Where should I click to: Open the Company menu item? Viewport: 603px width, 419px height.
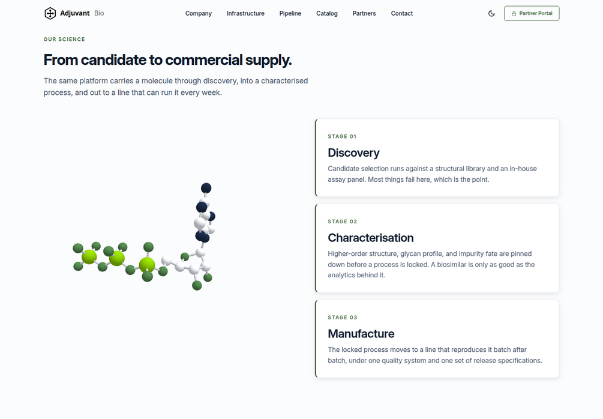(x=199, y=13)
